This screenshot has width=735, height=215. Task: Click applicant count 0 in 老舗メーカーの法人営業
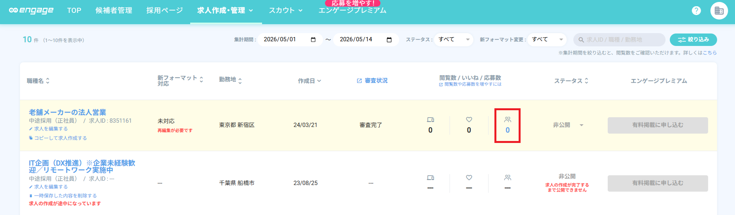pos(508,130)
